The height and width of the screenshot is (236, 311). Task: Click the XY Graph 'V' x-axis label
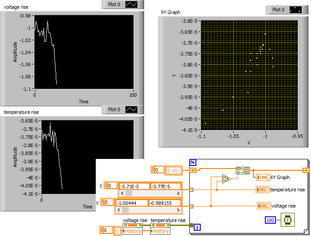[x=249, y=143]
